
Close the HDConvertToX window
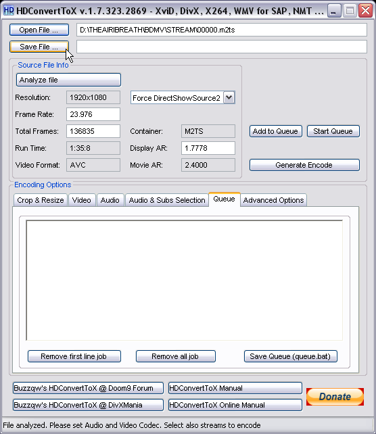tap(365, 11)
